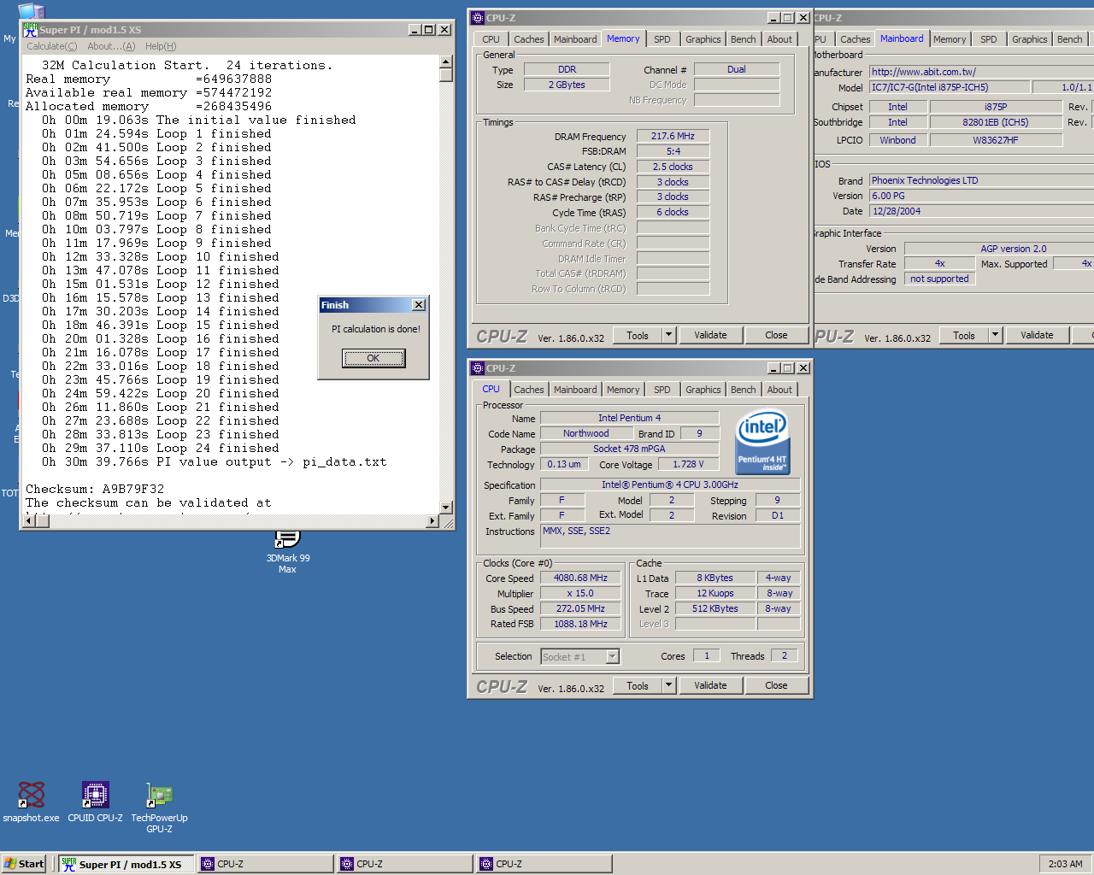Select the second CPU-Z taskbar button

point(405,864)
